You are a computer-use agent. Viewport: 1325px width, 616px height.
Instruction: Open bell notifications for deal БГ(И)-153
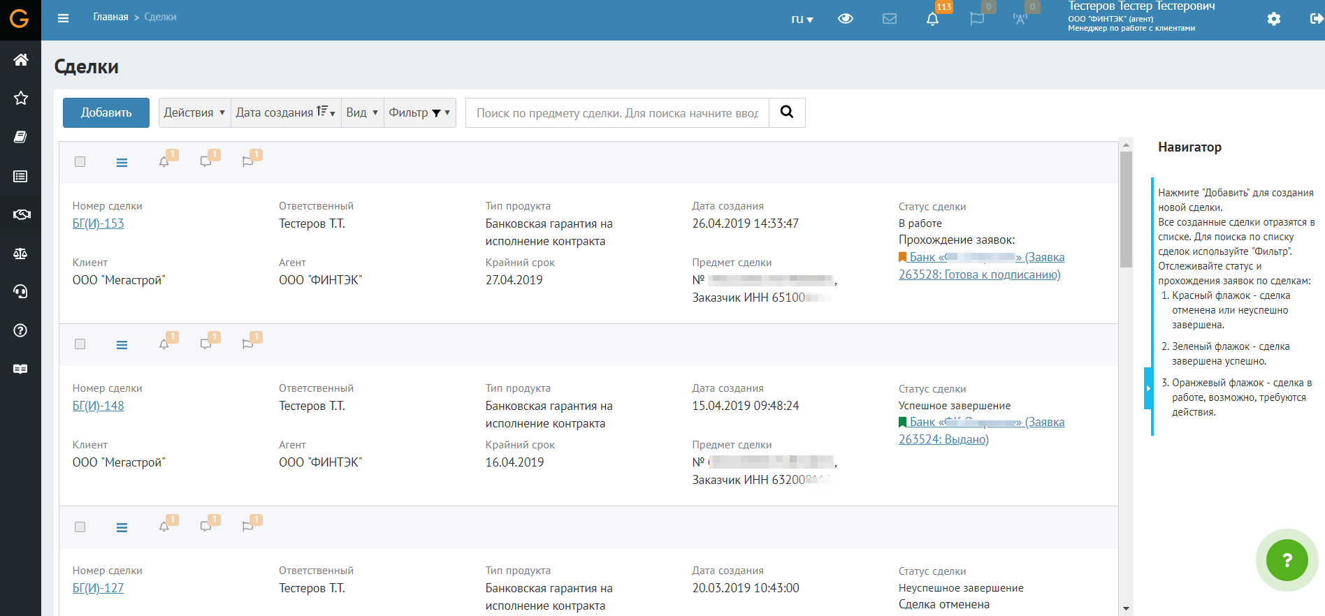coord(164,162)
